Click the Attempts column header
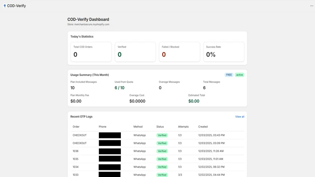 [183, 127]
